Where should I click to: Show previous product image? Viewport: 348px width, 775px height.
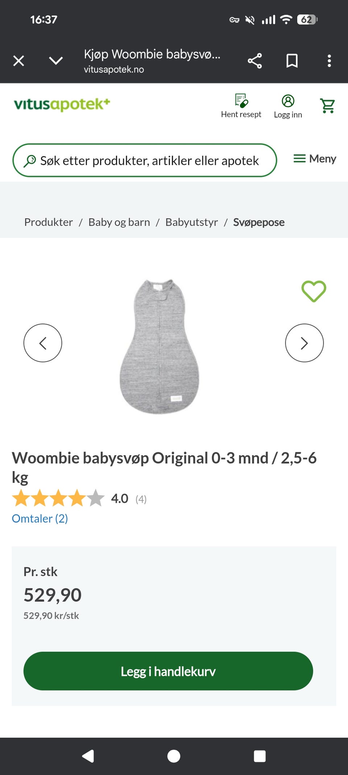click(x=43, y=343)
